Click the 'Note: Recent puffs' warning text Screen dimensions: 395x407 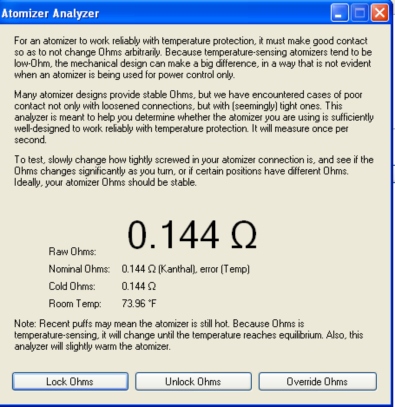pos(188,335)
